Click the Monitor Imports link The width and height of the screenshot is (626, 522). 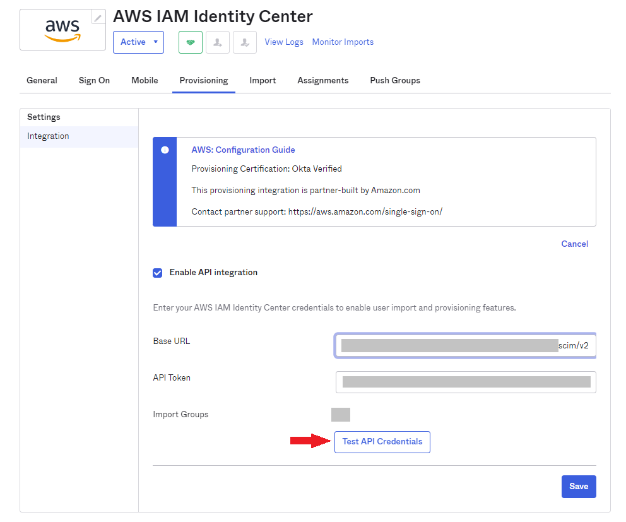click(343, 42)
